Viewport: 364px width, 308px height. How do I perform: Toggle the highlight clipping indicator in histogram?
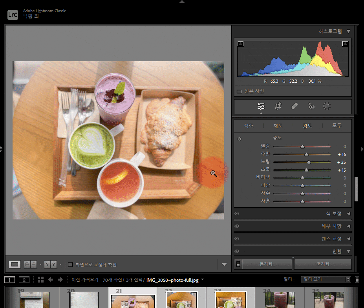click(345, 44)
